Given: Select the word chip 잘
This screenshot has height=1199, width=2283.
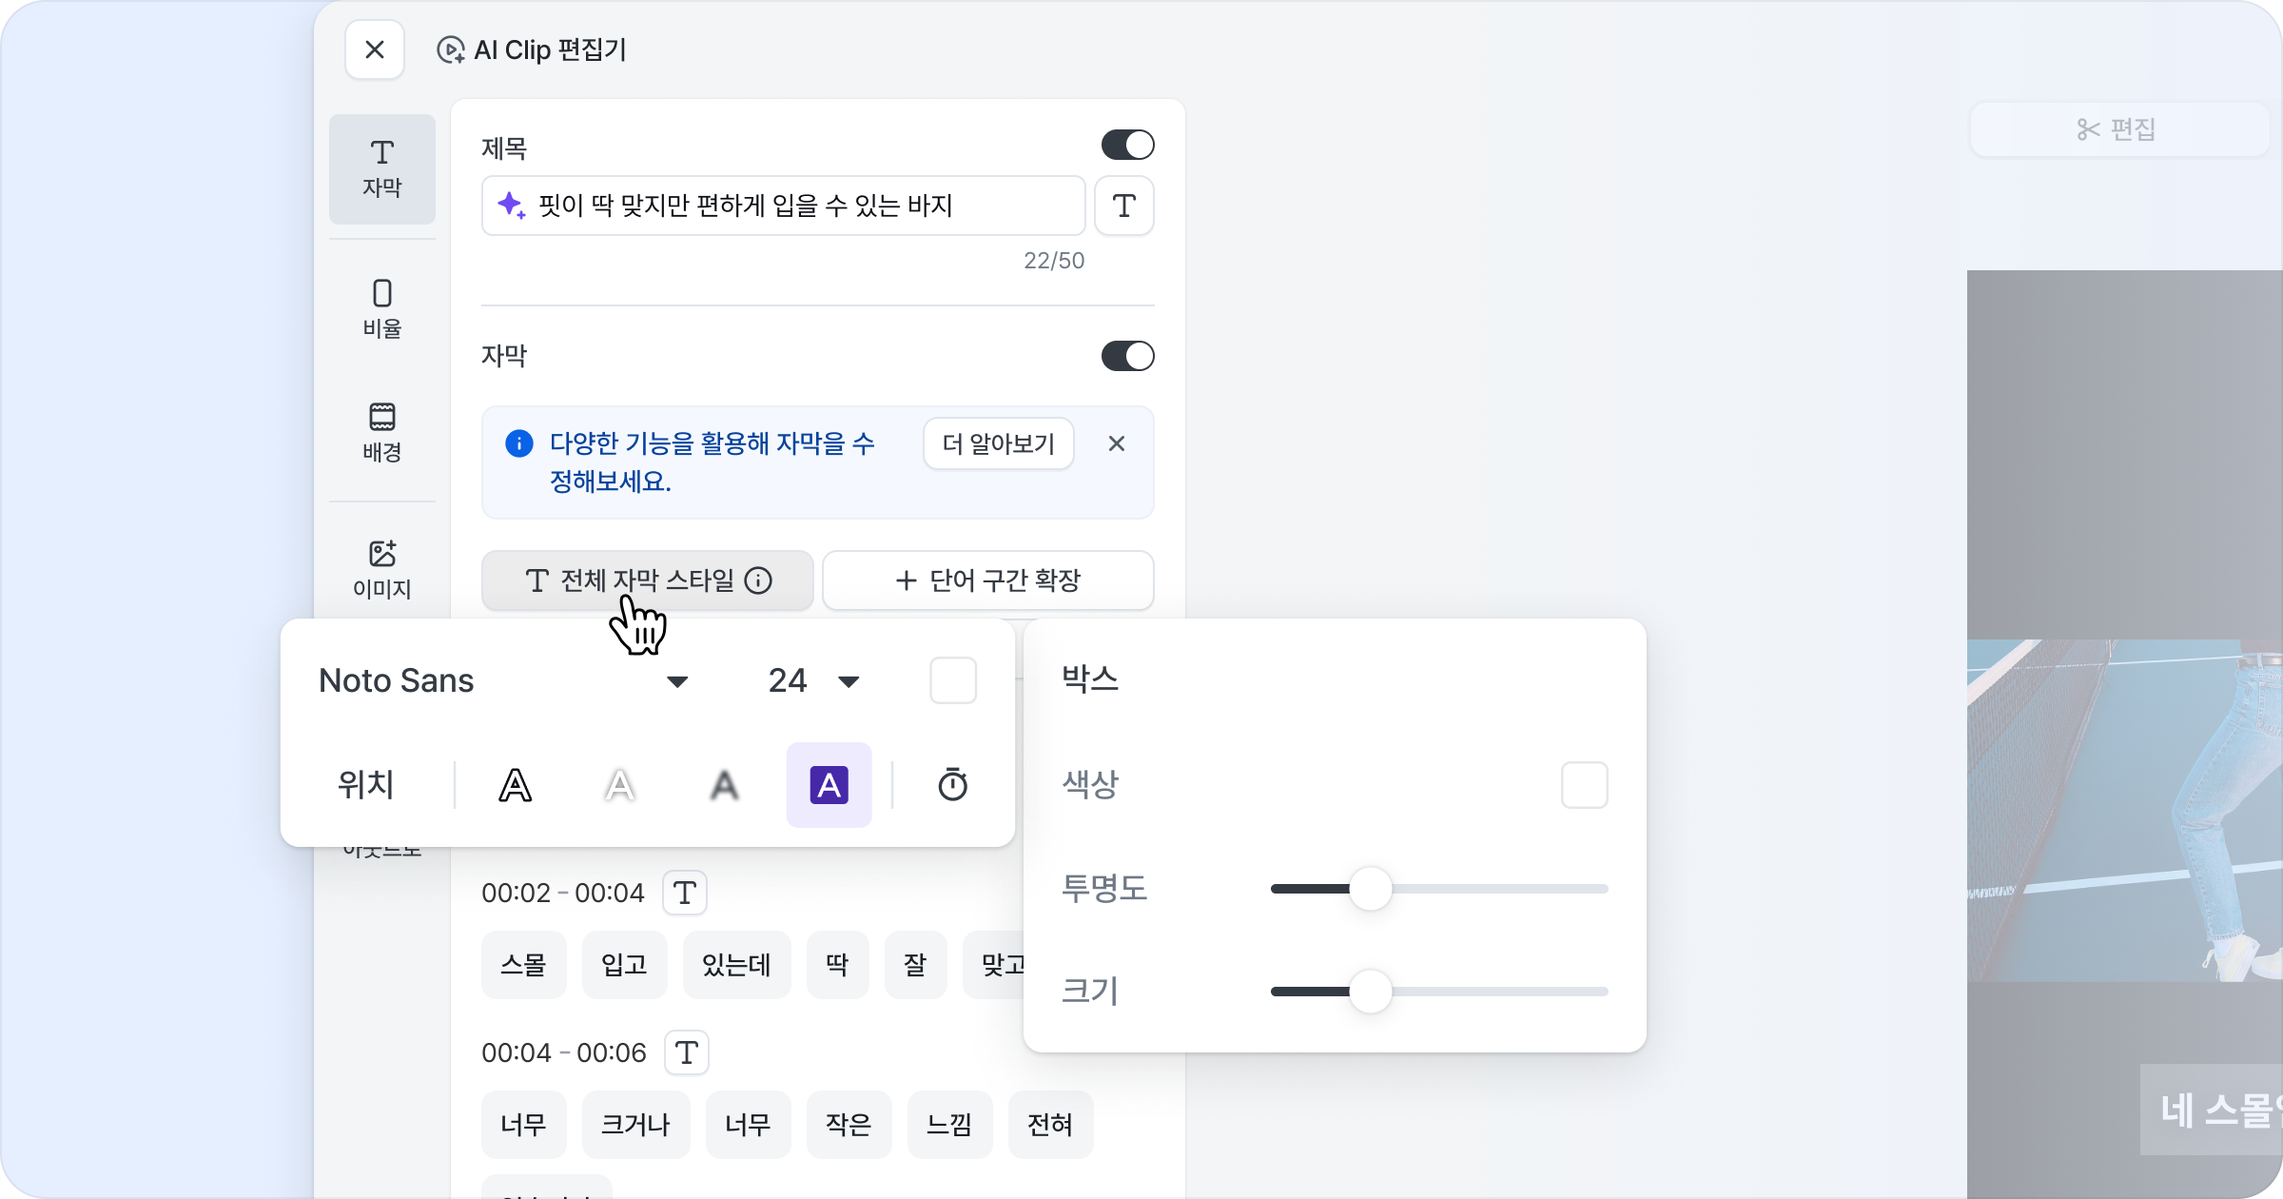Looking at the screenshot, I should (916, 965).
